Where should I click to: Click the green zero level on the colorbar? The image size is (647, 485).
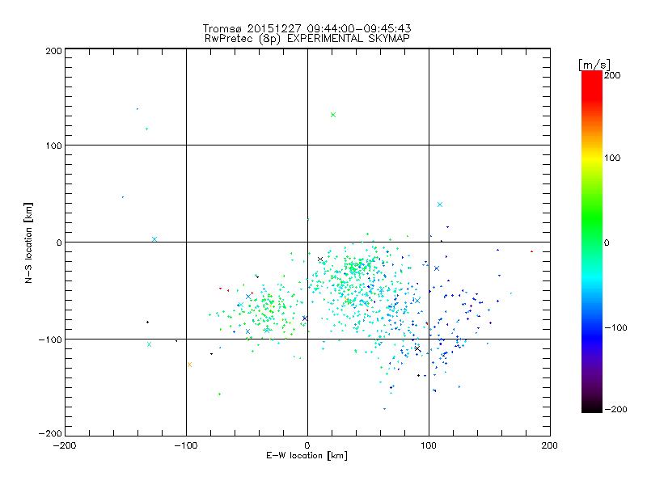click(x=591, y=242)
